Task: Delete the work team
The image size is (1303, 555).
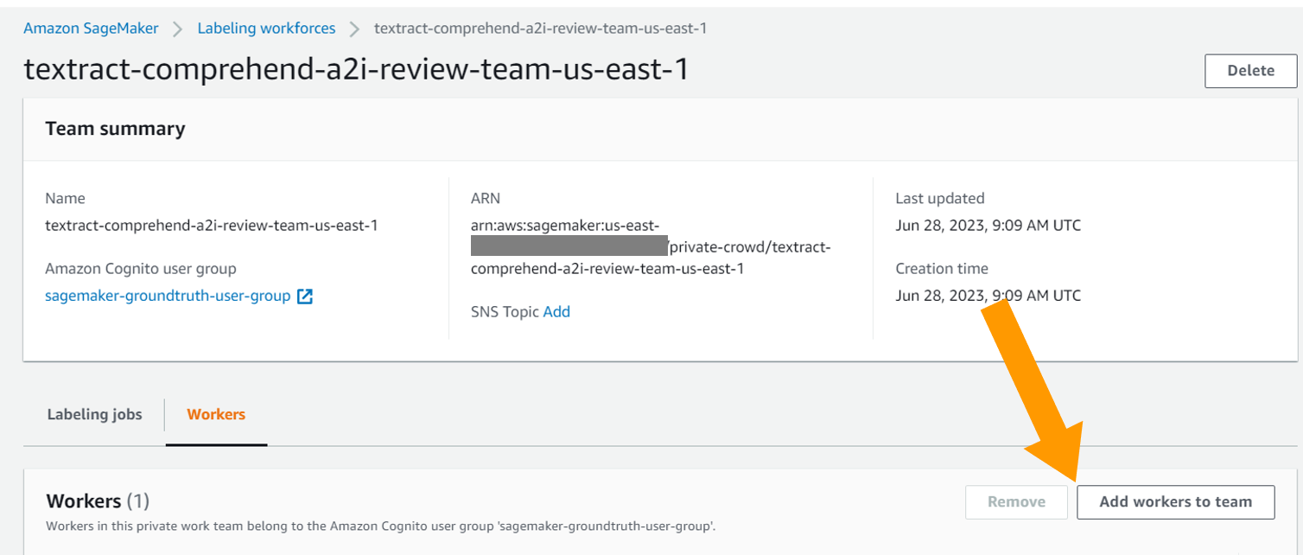Action: tap(1250, 70)
